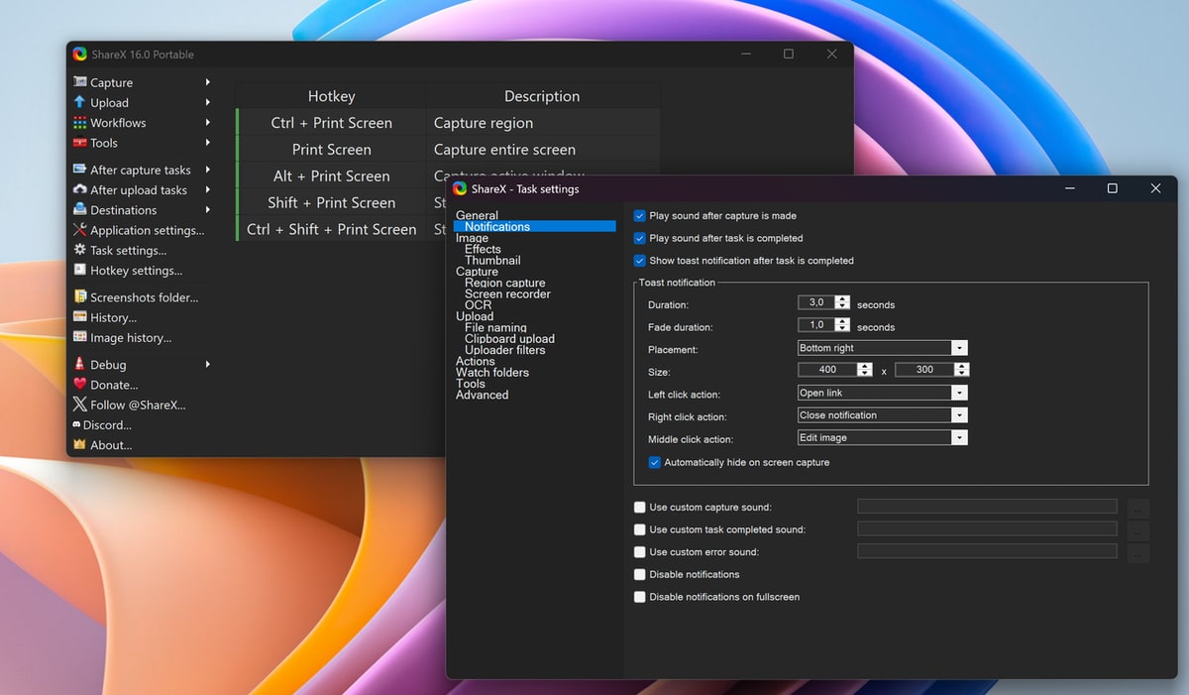1189x695 pixels.
Task: Open the Middle click action dropdown
Action: point(882,437)
